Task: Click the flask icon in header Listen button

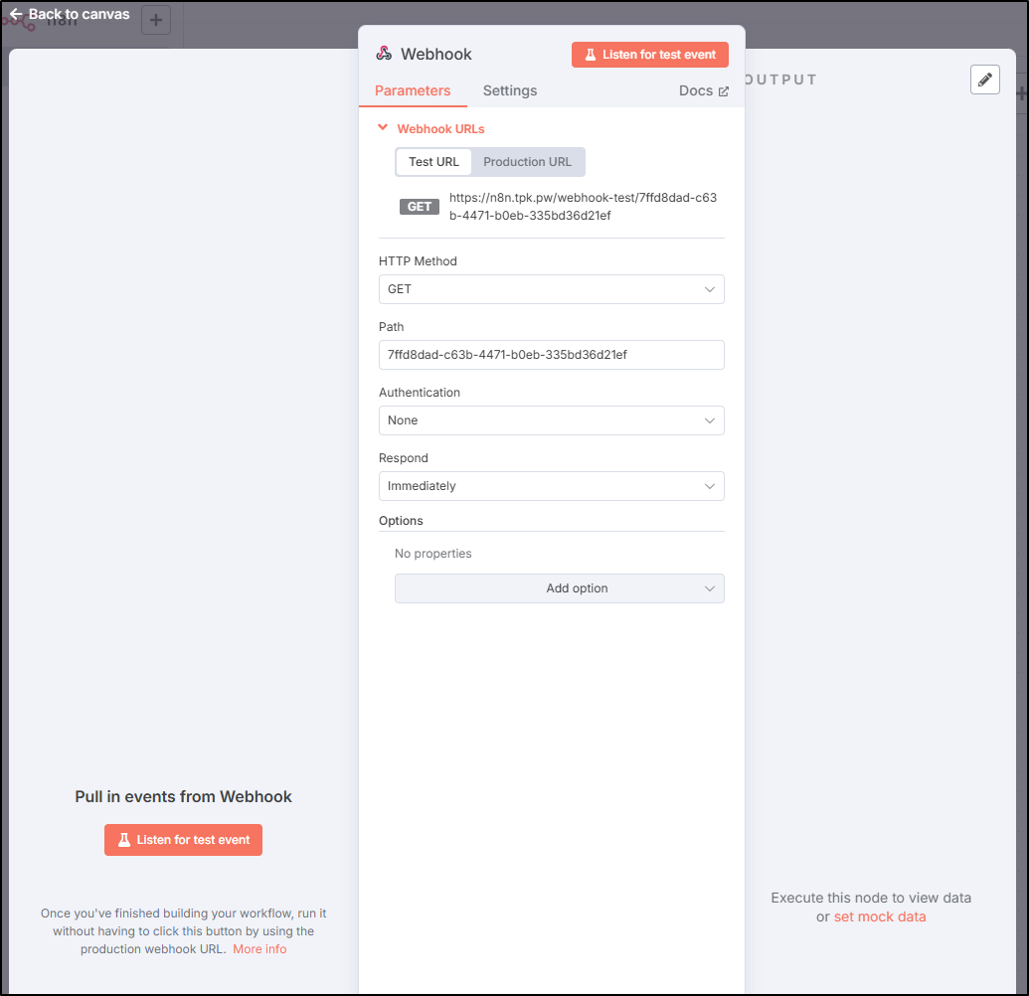Action: pos(591,55)
